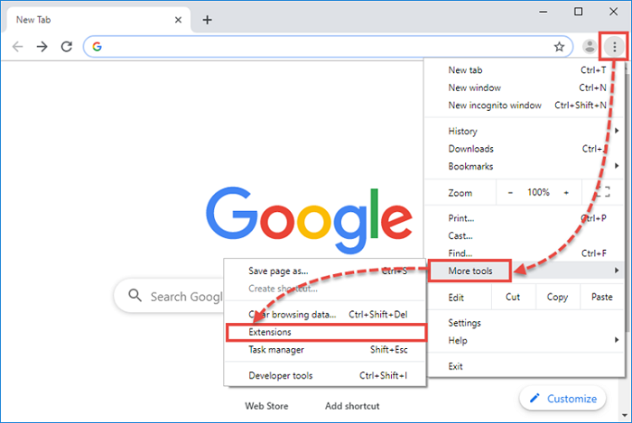Click the page scrollbar down arrow
632x423 pixels.
(x=625, y=415)
